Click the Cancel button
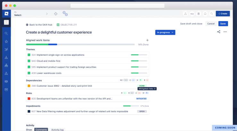Viewport: 237px width, 131px height. (211, 24)
